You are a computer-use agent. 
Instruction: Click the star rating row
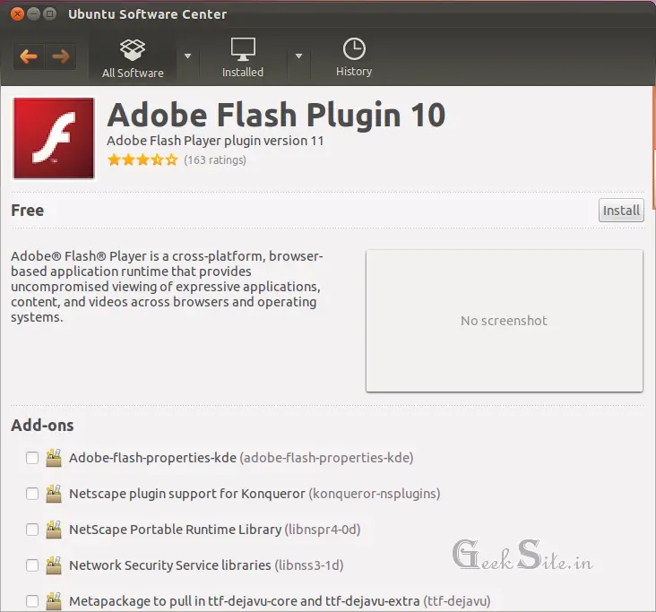(143, 159)
